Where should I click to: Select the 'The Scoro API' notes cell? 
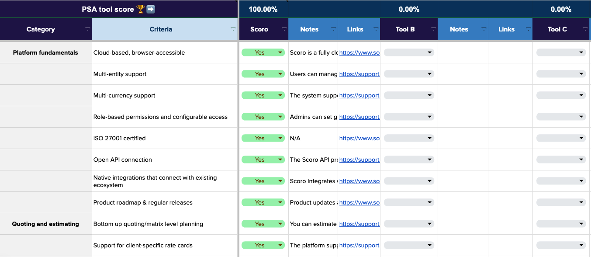click(x=313, y=160)
